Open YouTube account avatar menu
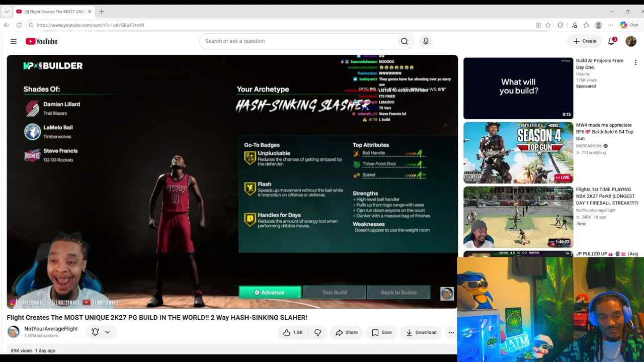This screenshot has height=362, width=644. 631,41
